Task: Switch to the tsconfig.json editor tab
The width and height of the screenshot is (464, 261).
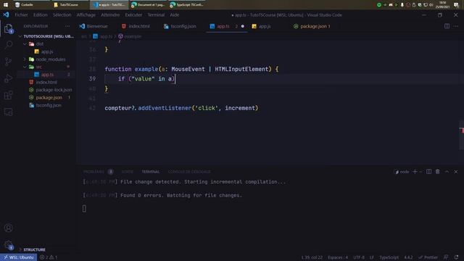Action: [180, 26]
